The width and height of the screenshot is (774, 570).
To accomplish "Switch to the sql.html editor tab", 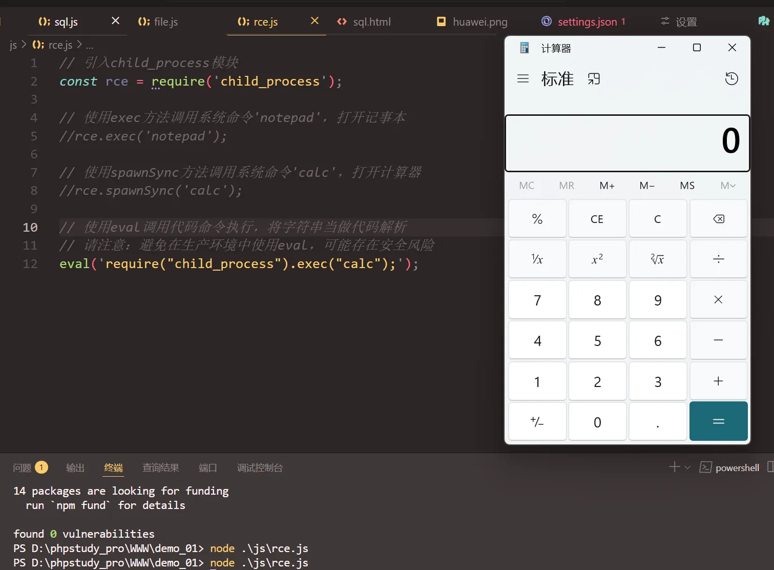I will coord(364,22).
